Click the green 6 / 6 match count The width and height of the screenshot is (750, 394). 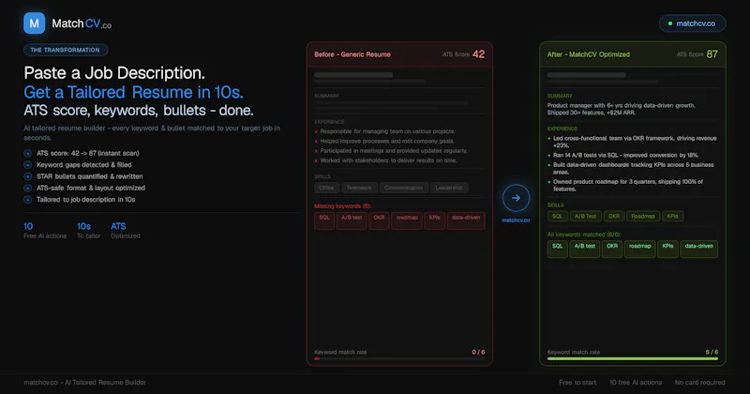[x=712, y=353]
